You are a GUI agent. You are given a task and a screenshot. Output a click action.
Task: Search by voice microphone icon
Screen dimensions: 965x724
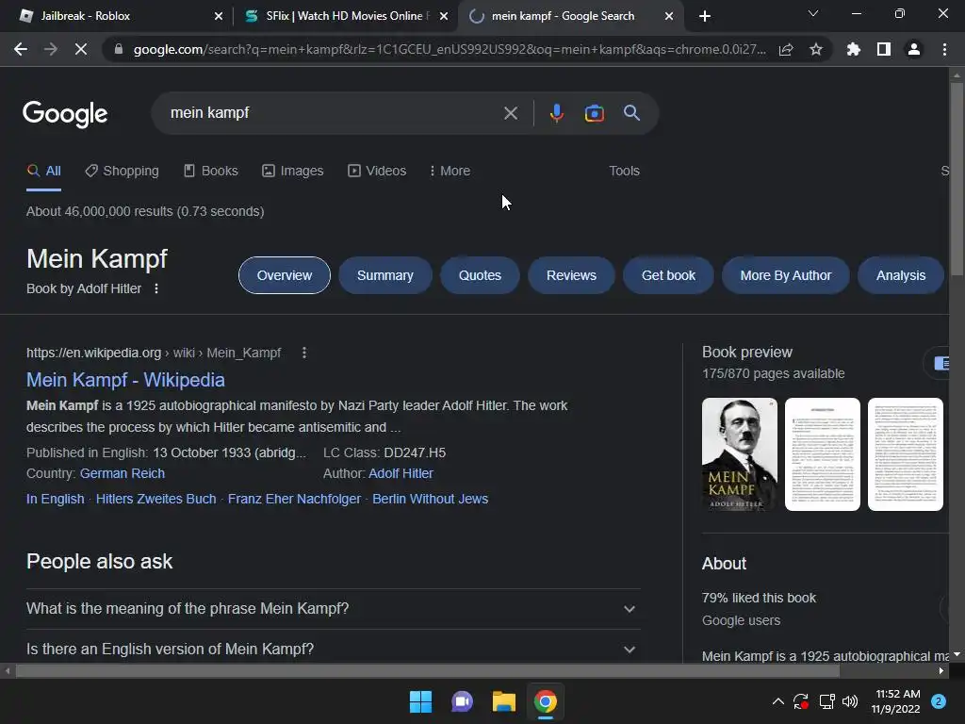tap(556, 113)
